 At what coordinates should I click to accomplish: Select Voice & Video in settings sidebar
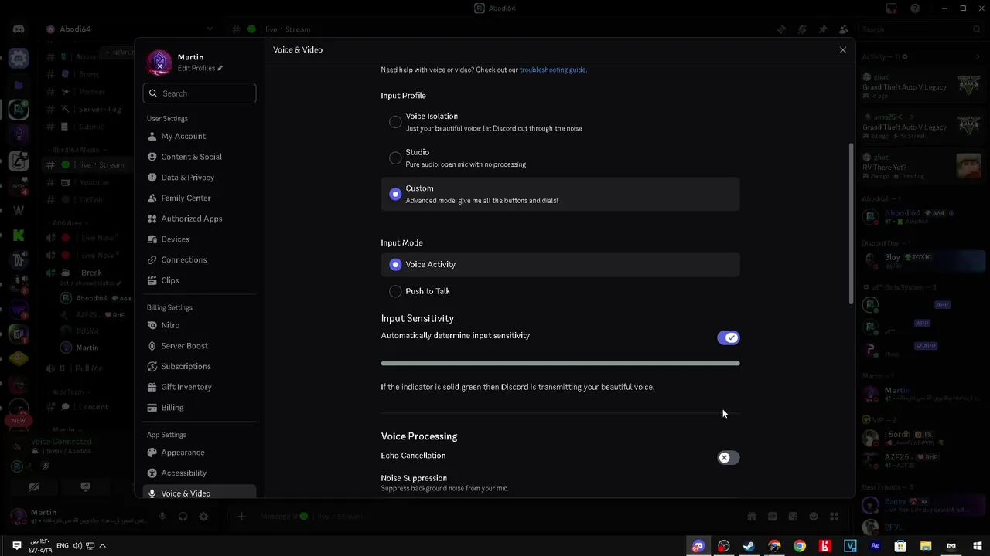tap(200, 493)
